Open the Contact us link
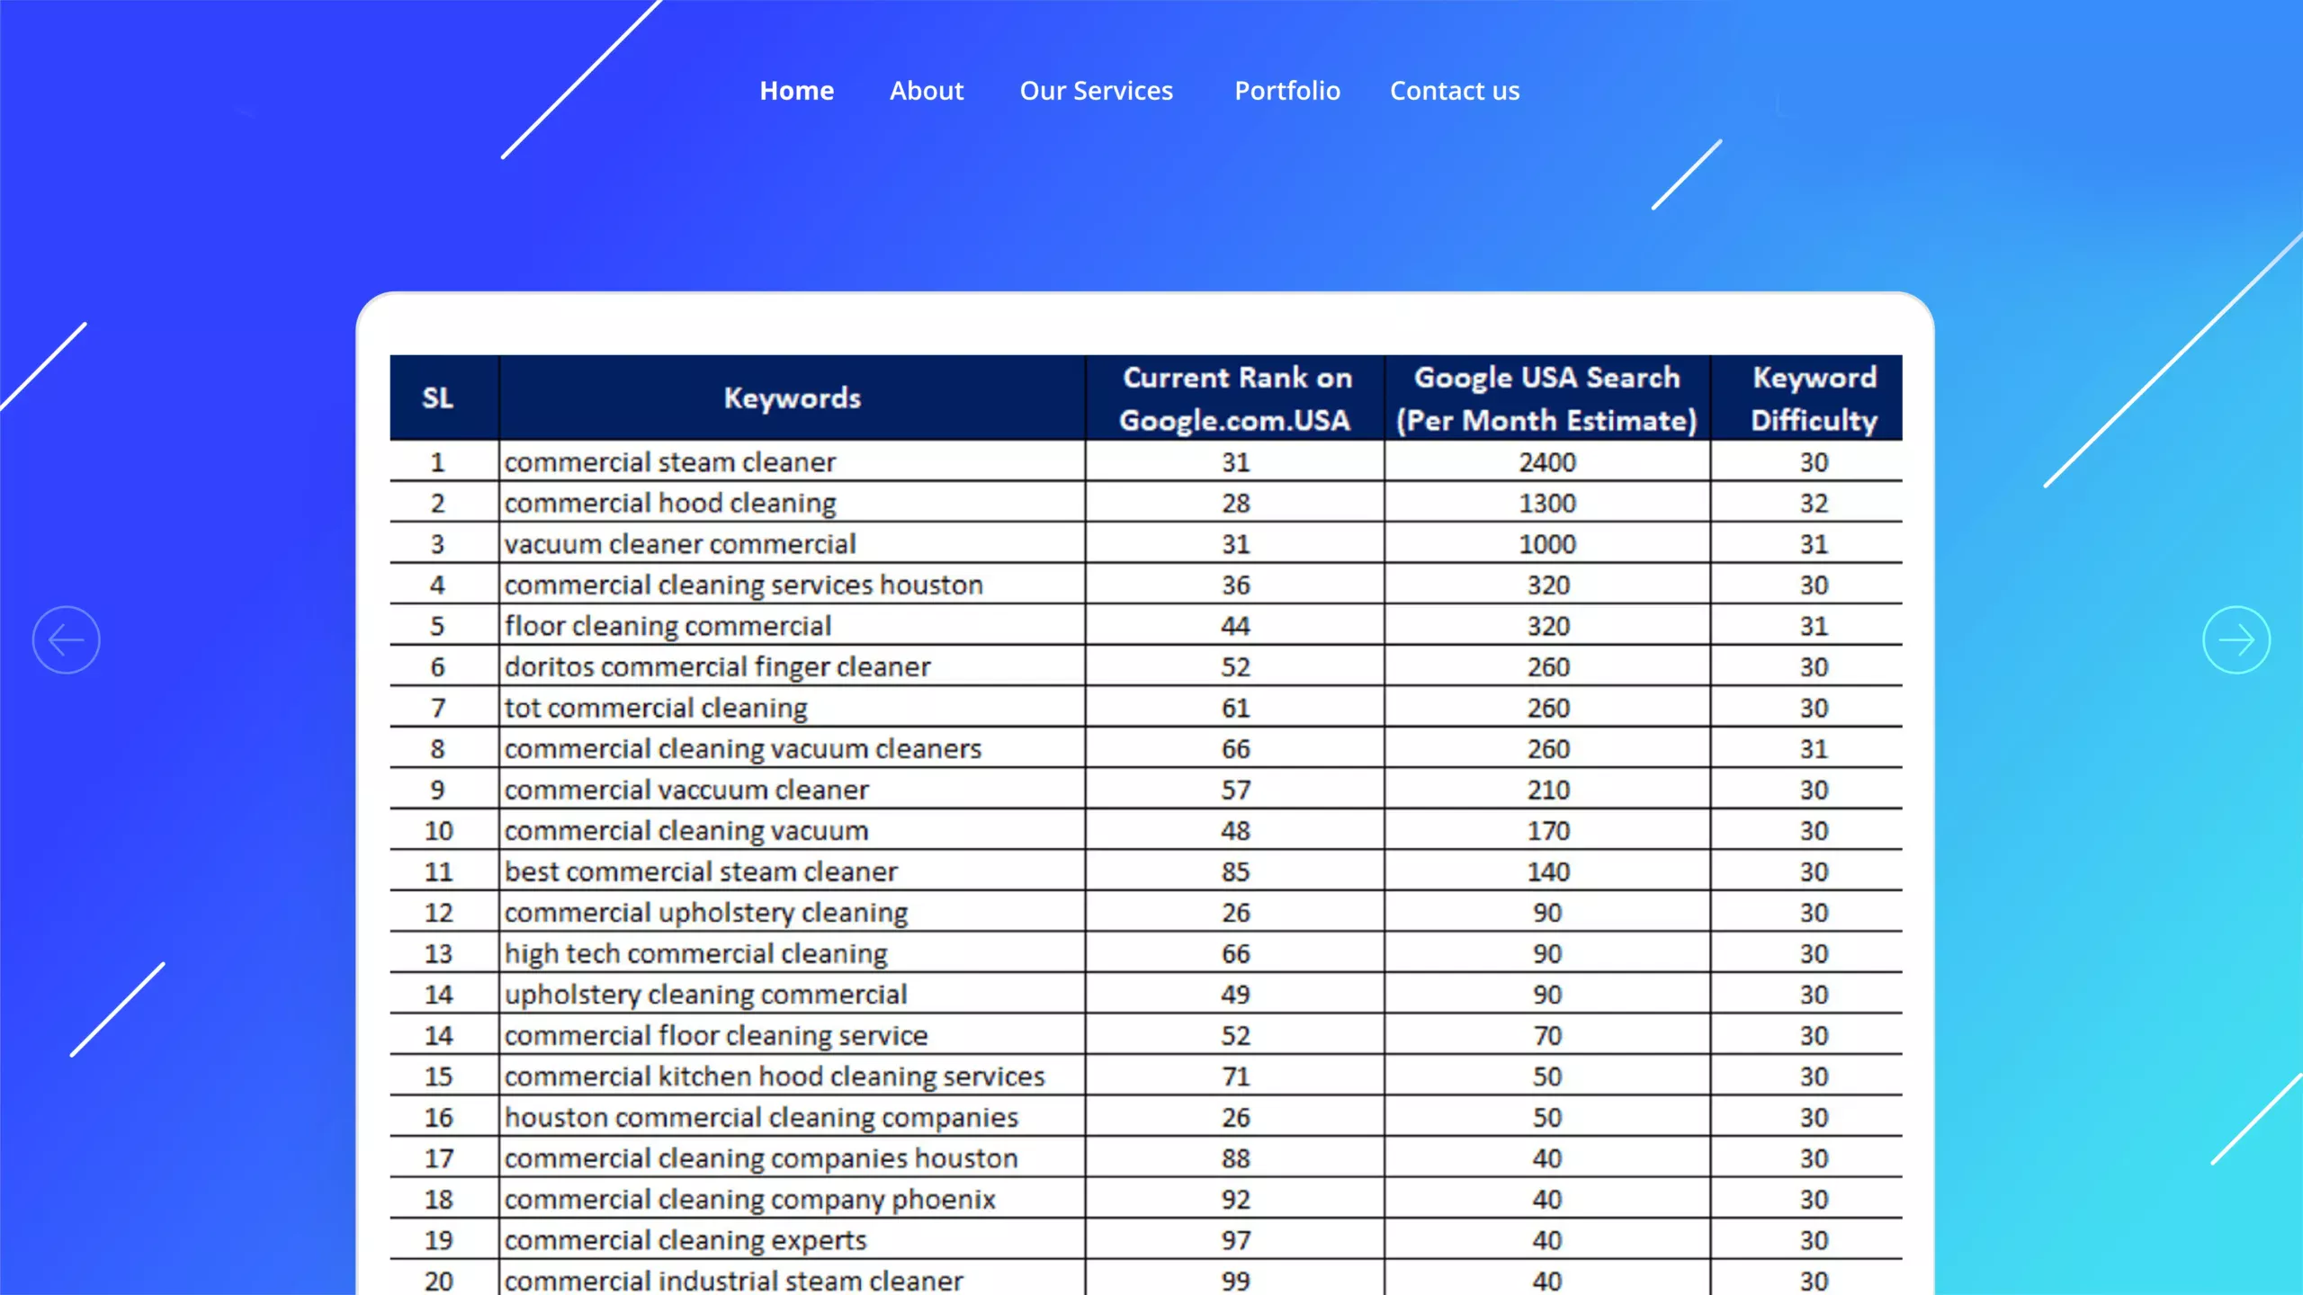Screen dimensions: 2303x1295 pos(1454,91)
